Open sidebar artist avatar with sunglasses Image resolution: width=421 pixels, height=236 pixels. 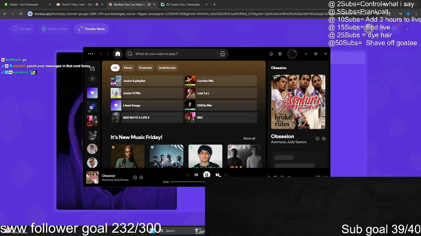click(92, 163)
